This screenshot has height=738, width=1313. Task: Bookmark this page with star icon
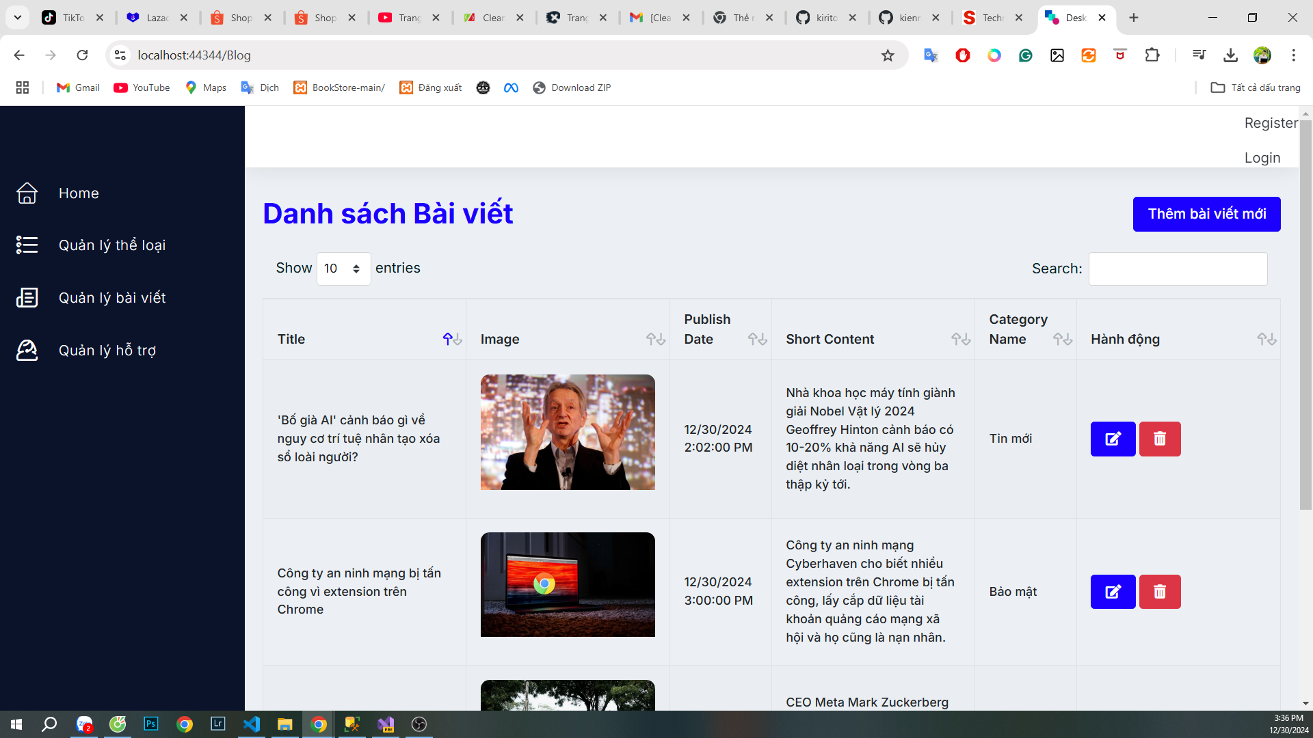[x=888, y=55]
